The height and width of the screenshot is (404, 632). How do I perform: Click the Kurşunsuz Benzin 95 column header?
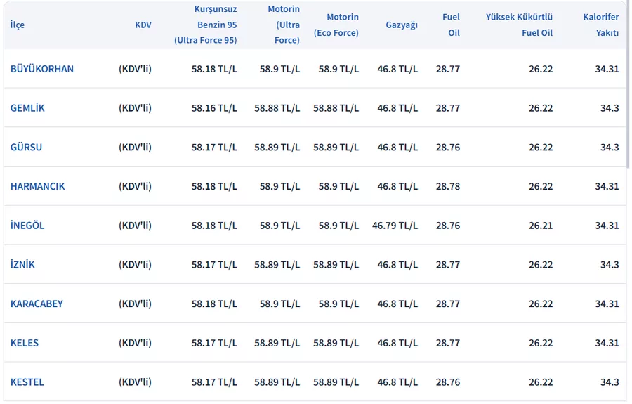click(206, 25)
